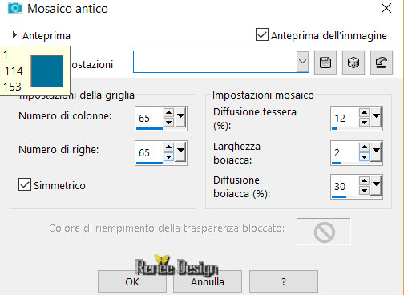Open Numero di colonne slider dropdown arrow
404x295 pixels.
click(181, 117)
